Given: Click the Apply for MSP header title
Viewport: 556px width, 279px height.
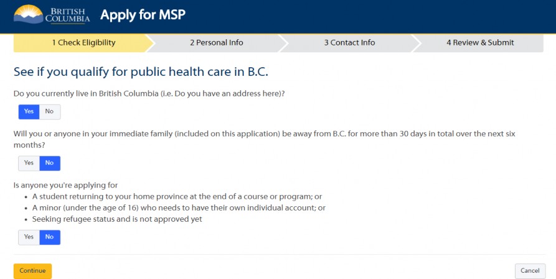Looking at the screenshot, I should (x=143, y=15).
